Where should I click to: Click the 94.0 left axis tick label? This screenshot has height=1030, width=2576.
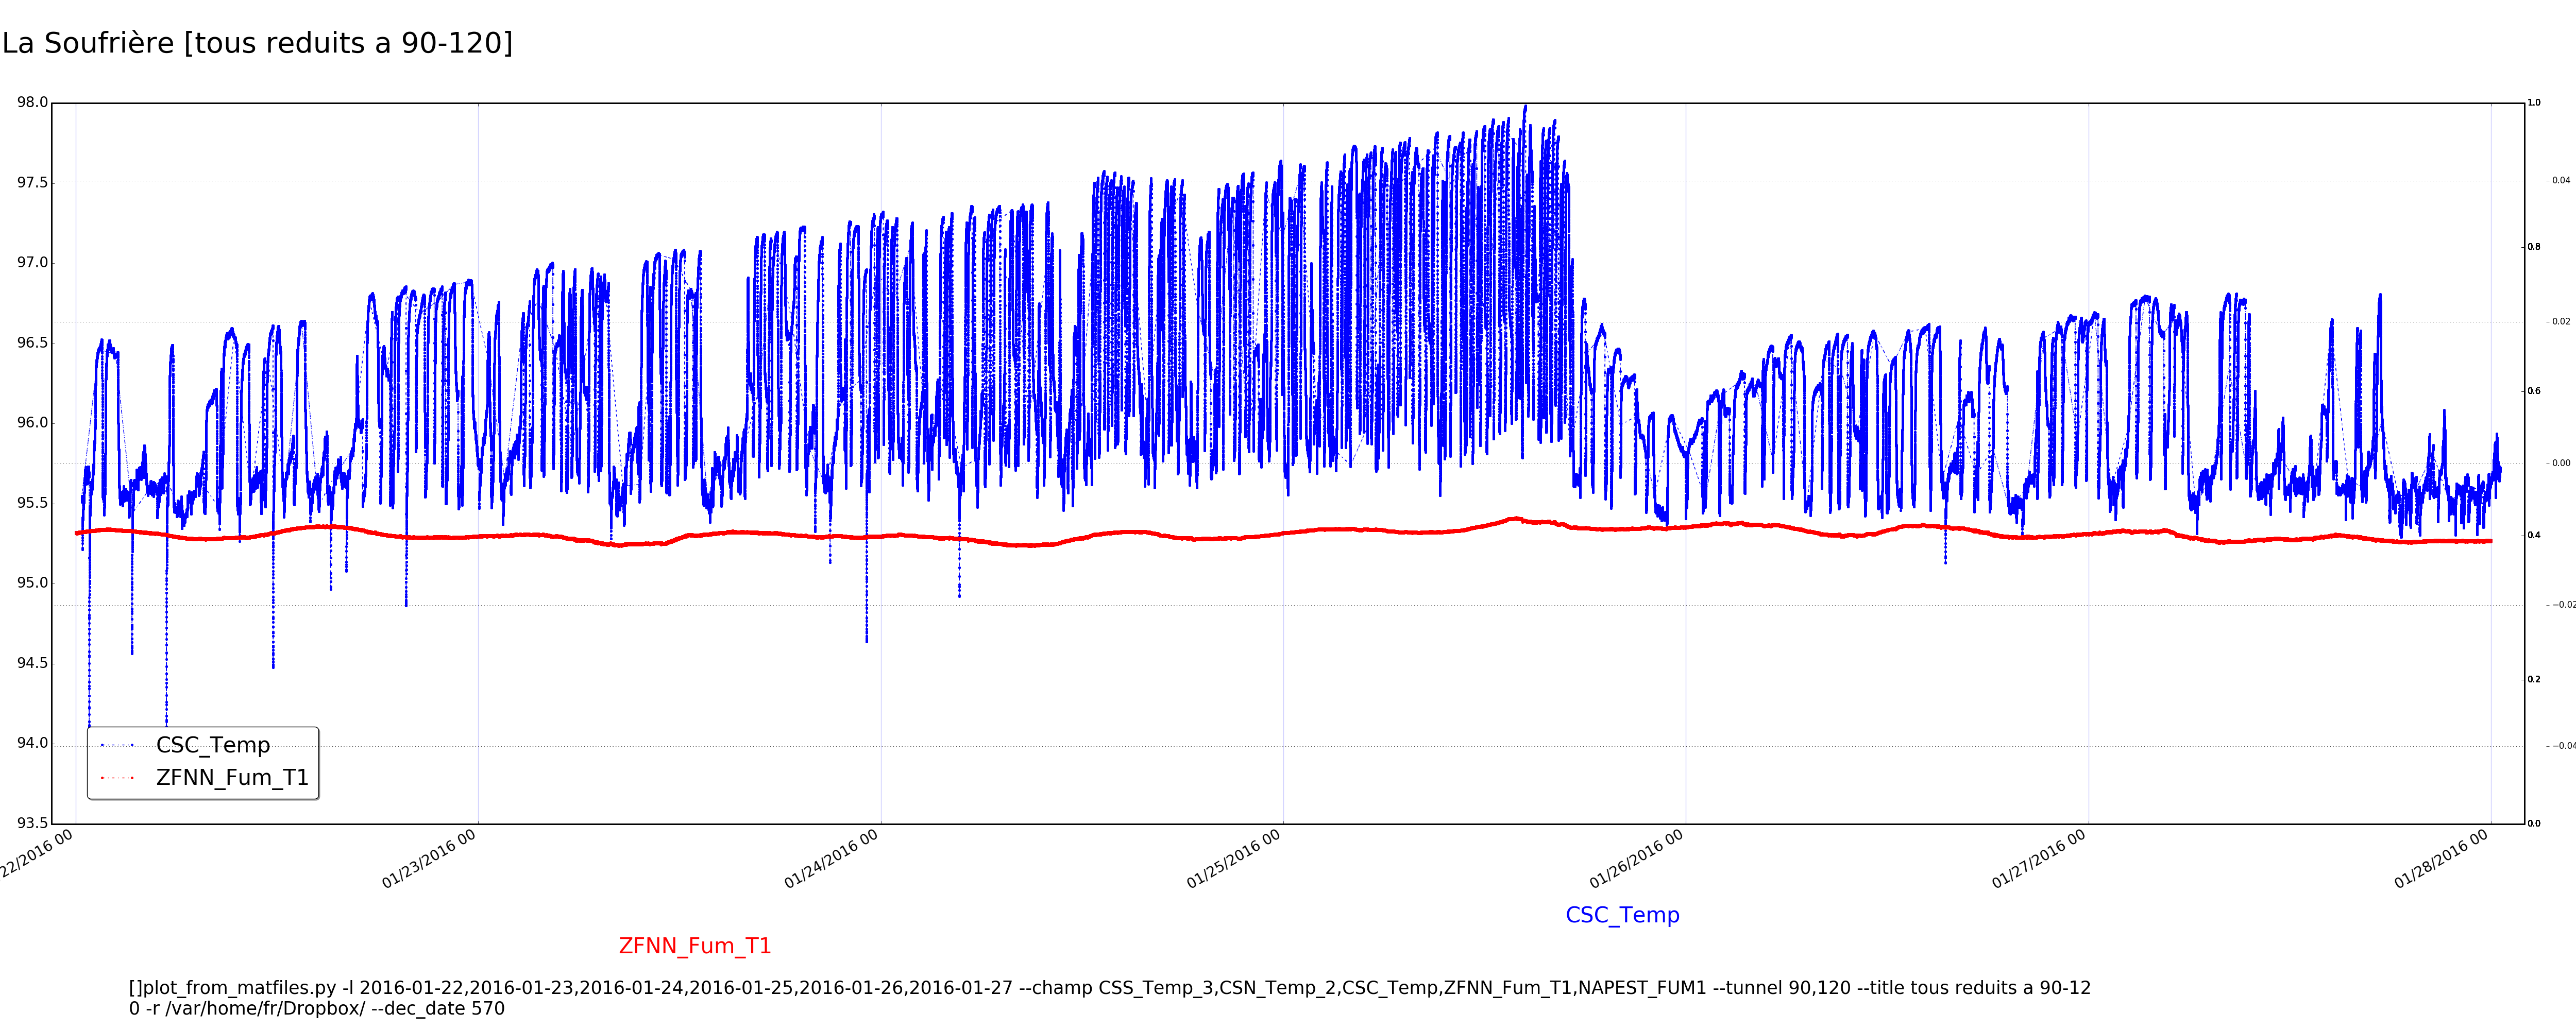click(32, 743)
